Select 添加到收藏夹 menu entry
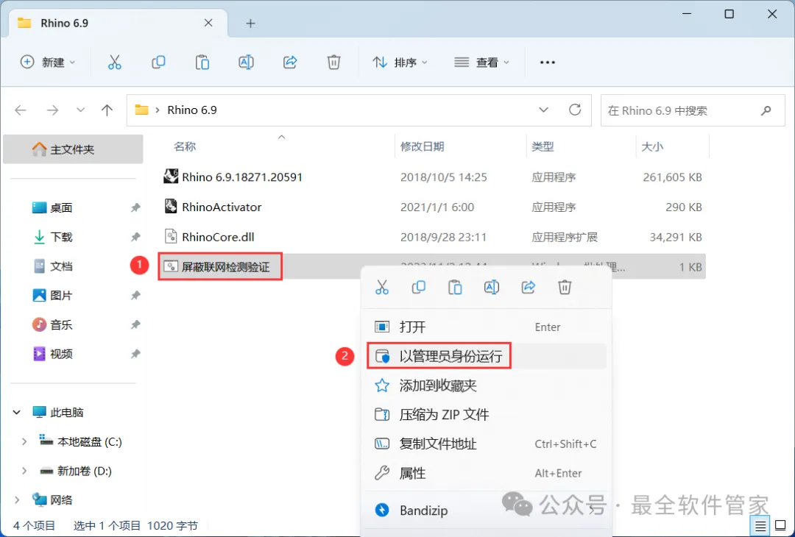The image size is (795, 537). click(x=487, y=385)
